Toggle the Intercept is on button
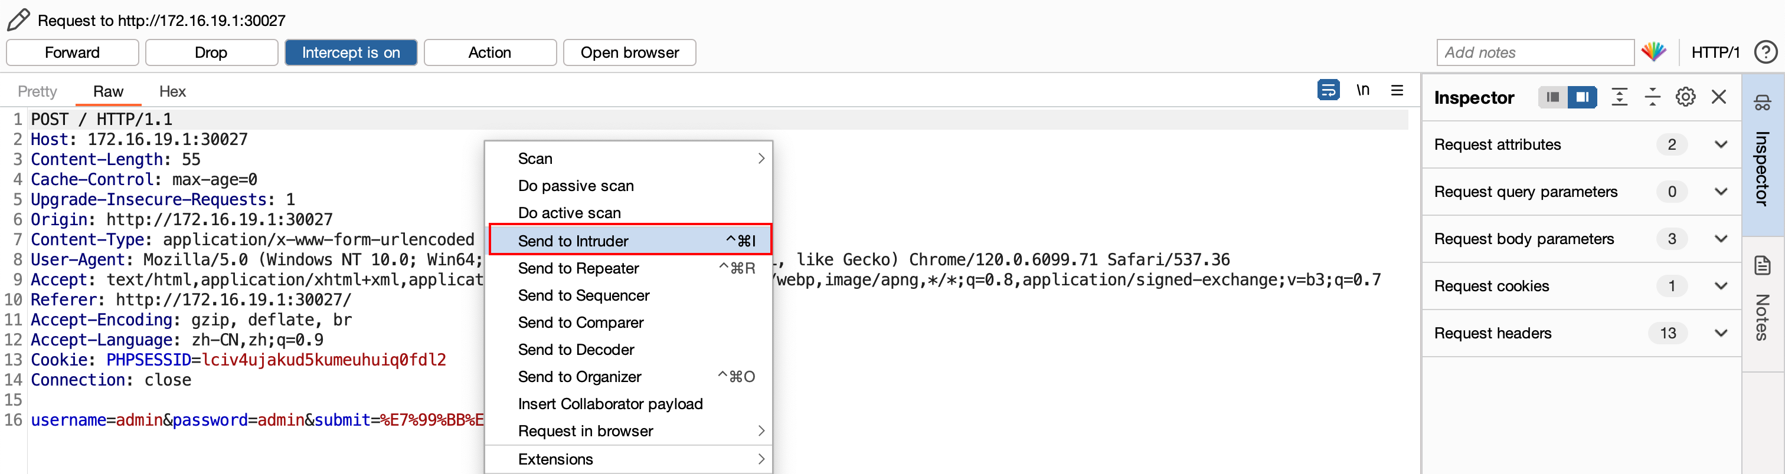Viewport: 1785px width, 474px height. tap(351, 52)
